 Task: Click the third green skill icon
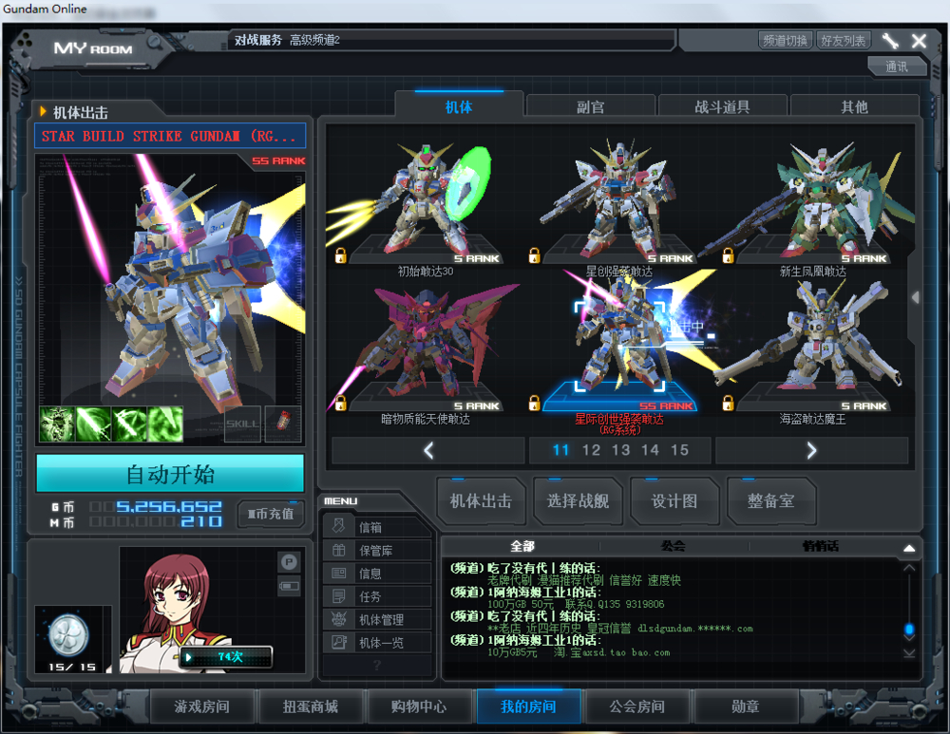[129, 423]
